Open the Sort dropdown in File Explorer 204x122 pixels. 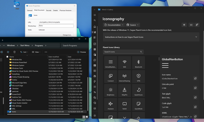24,52
